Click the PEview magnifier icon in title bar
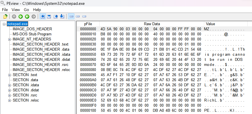The width and height of the screenshot is (252, 114). point(3,3)
